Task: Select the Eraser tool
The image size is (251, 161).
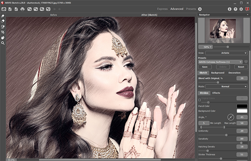Action: (x=3, y=21)
